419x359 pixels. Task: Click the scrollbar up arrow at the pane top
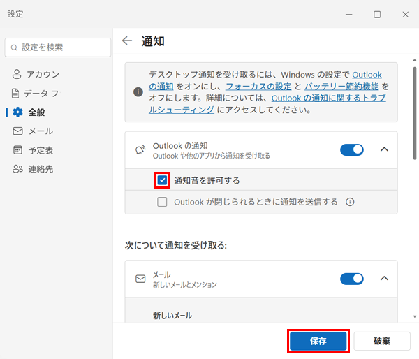(414, 60)
